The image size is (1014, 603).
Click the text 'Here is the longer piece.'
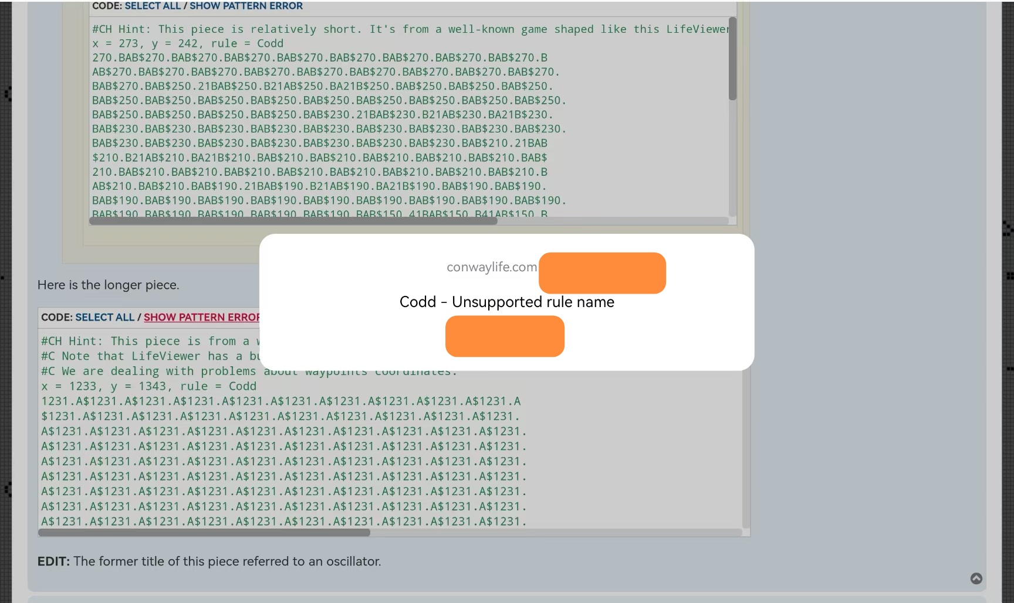tap(109, 285)
